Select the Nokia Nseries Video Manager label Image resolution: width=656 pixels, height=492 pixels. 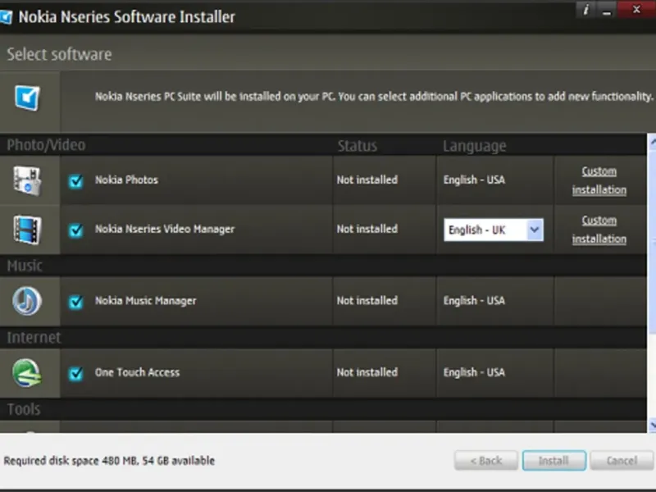point(165,229)
